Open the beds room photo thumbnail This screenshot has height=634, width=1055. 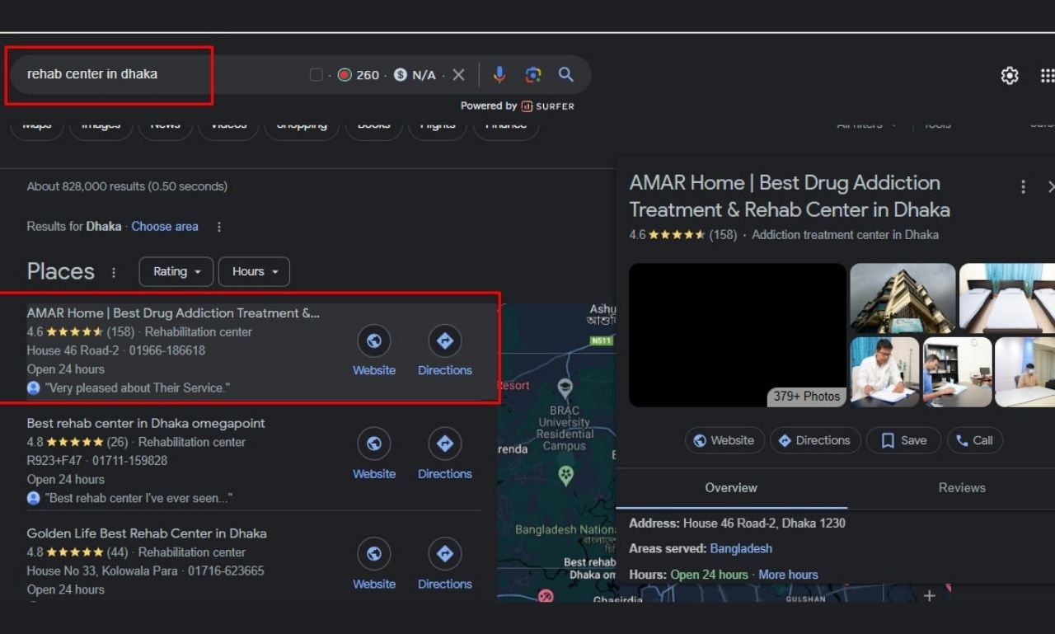tap(1007, 298)
